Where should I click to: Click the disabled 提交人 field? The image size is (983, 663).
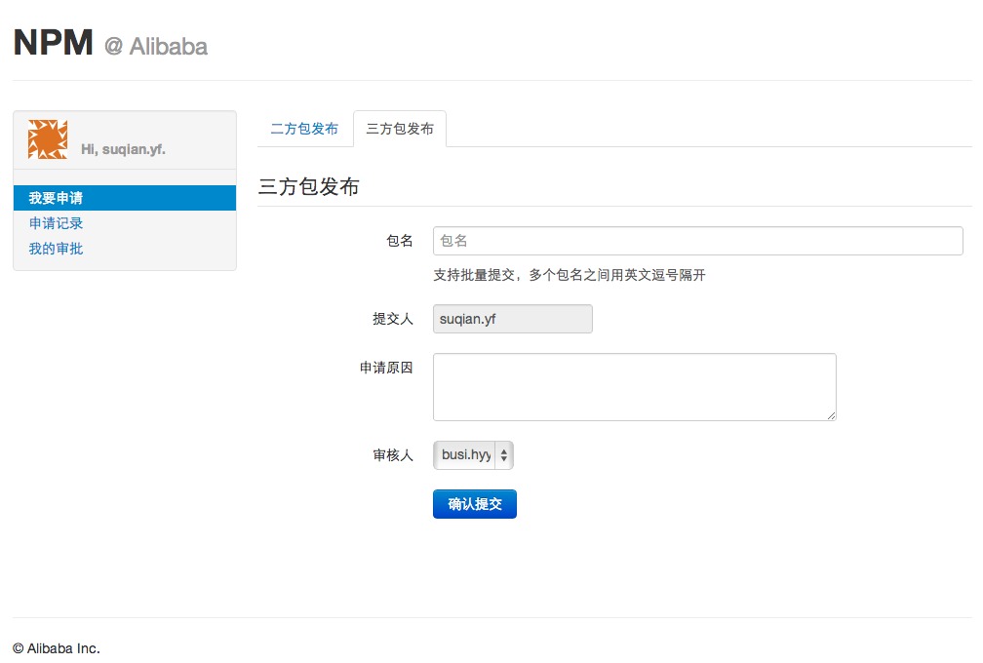click(x=512, y=319)
